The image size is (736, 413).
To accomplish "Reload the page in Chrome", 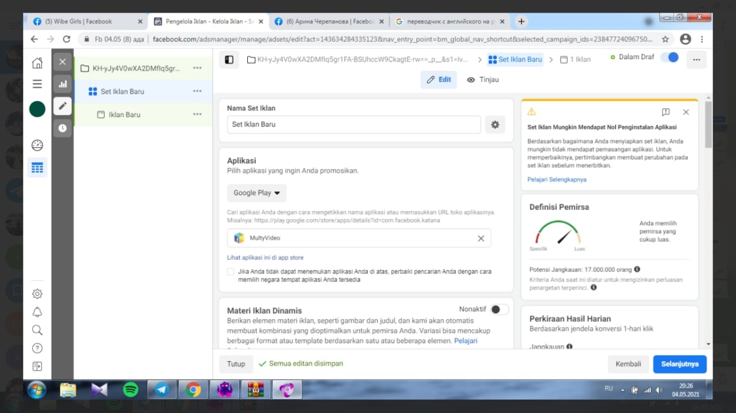I will pyautogui.click(x=66, y=39).
